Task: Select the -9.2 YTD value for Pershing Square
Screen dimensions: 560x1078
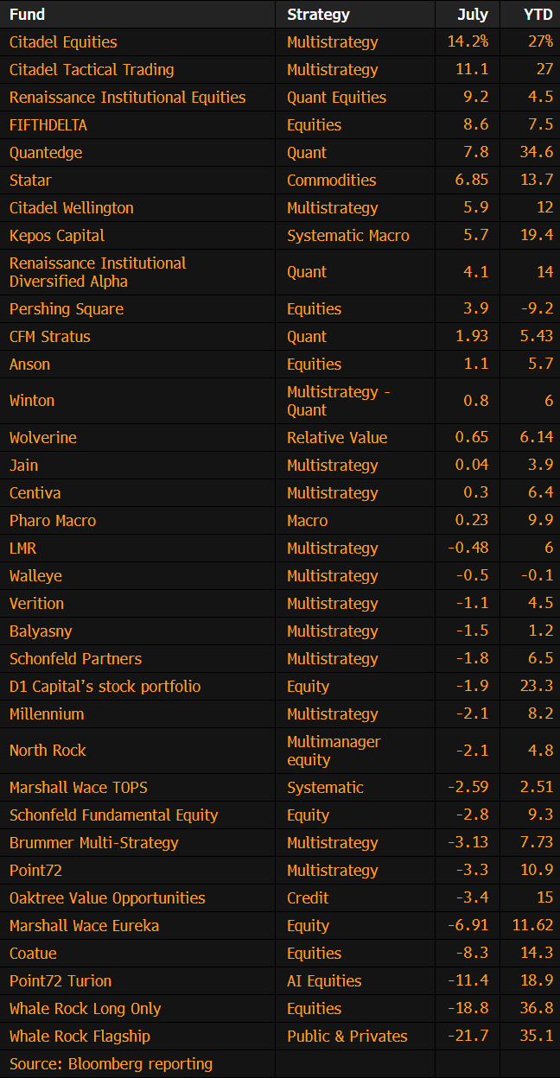Action: [x=537, y=309]
